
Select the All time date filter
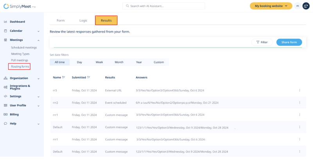tap(60, 62)
